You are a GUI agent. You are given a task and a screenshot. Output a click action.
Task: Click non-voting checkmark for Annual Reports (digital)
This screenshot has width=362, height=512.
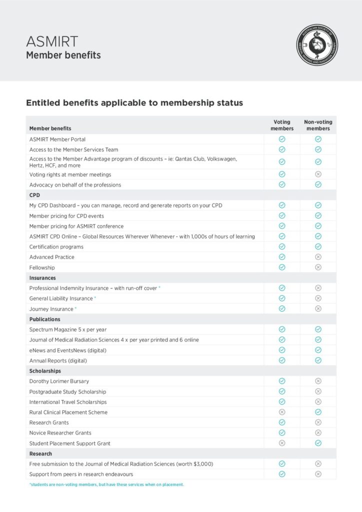click(x=318, y=360)
